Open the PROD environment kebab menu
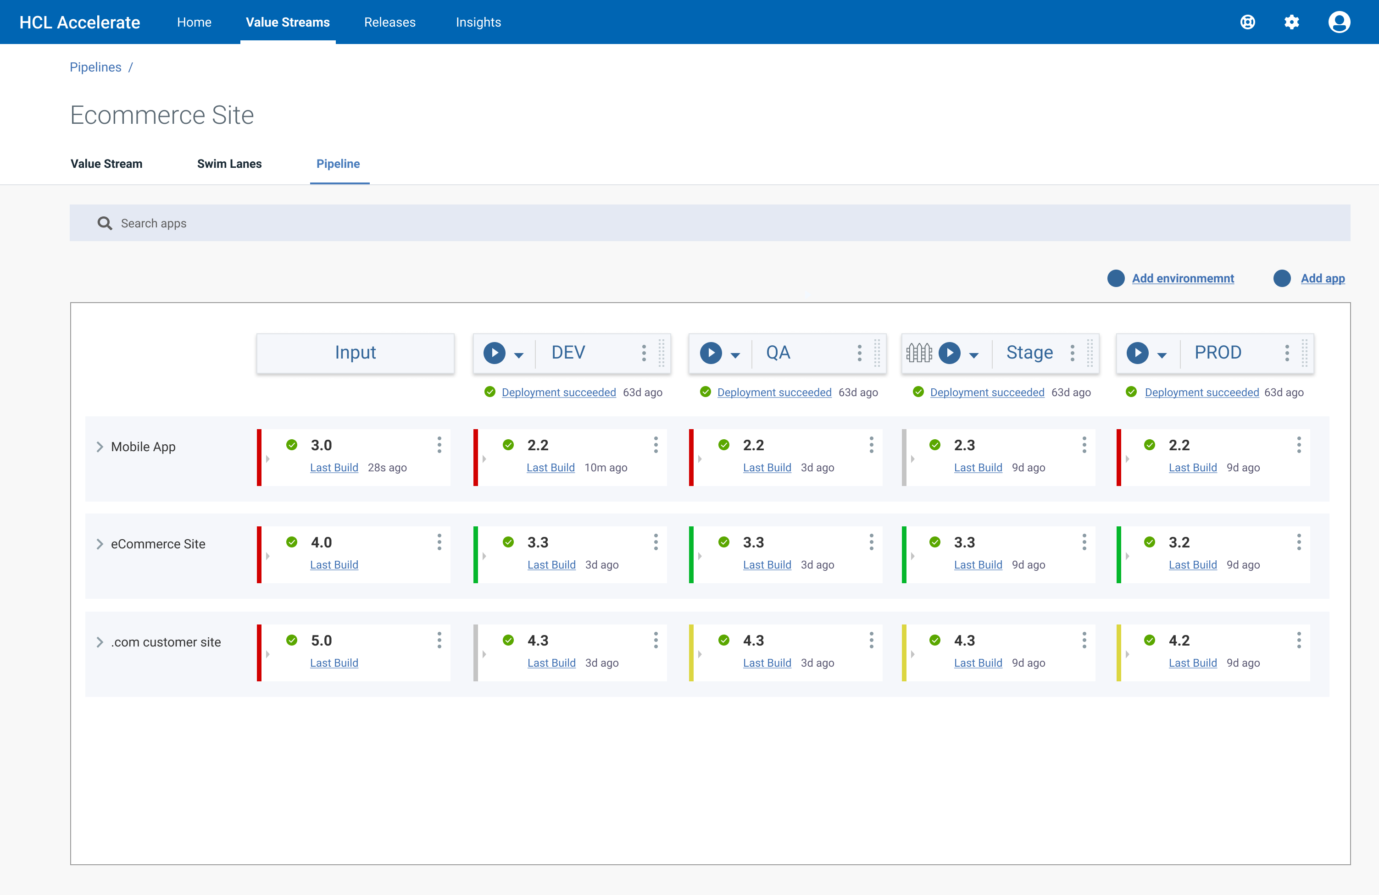 point(1287,353)
